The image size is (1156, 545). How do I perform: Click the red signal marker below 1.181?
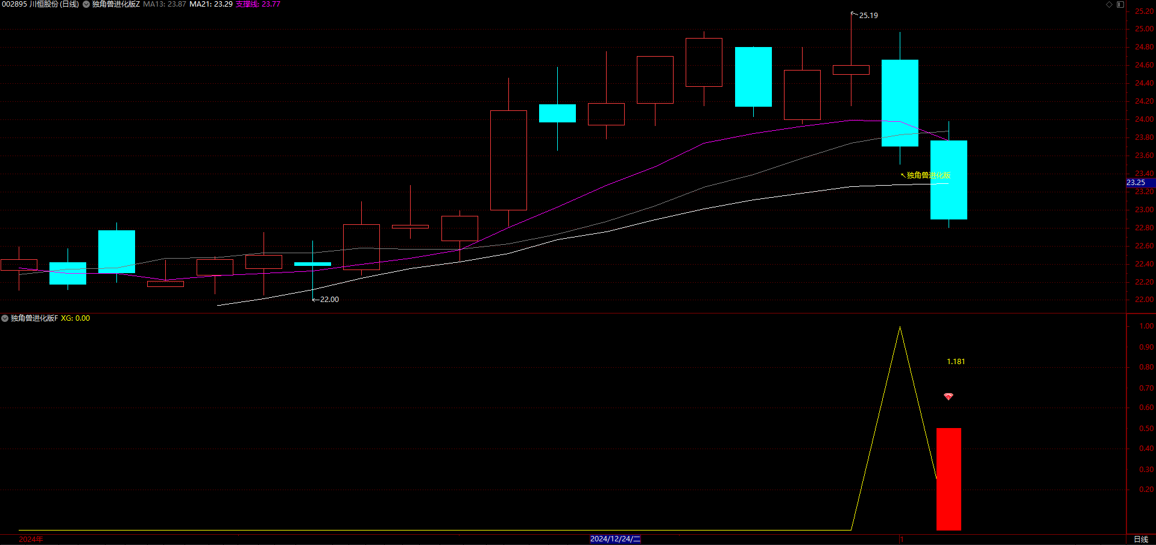coord(949,396)
